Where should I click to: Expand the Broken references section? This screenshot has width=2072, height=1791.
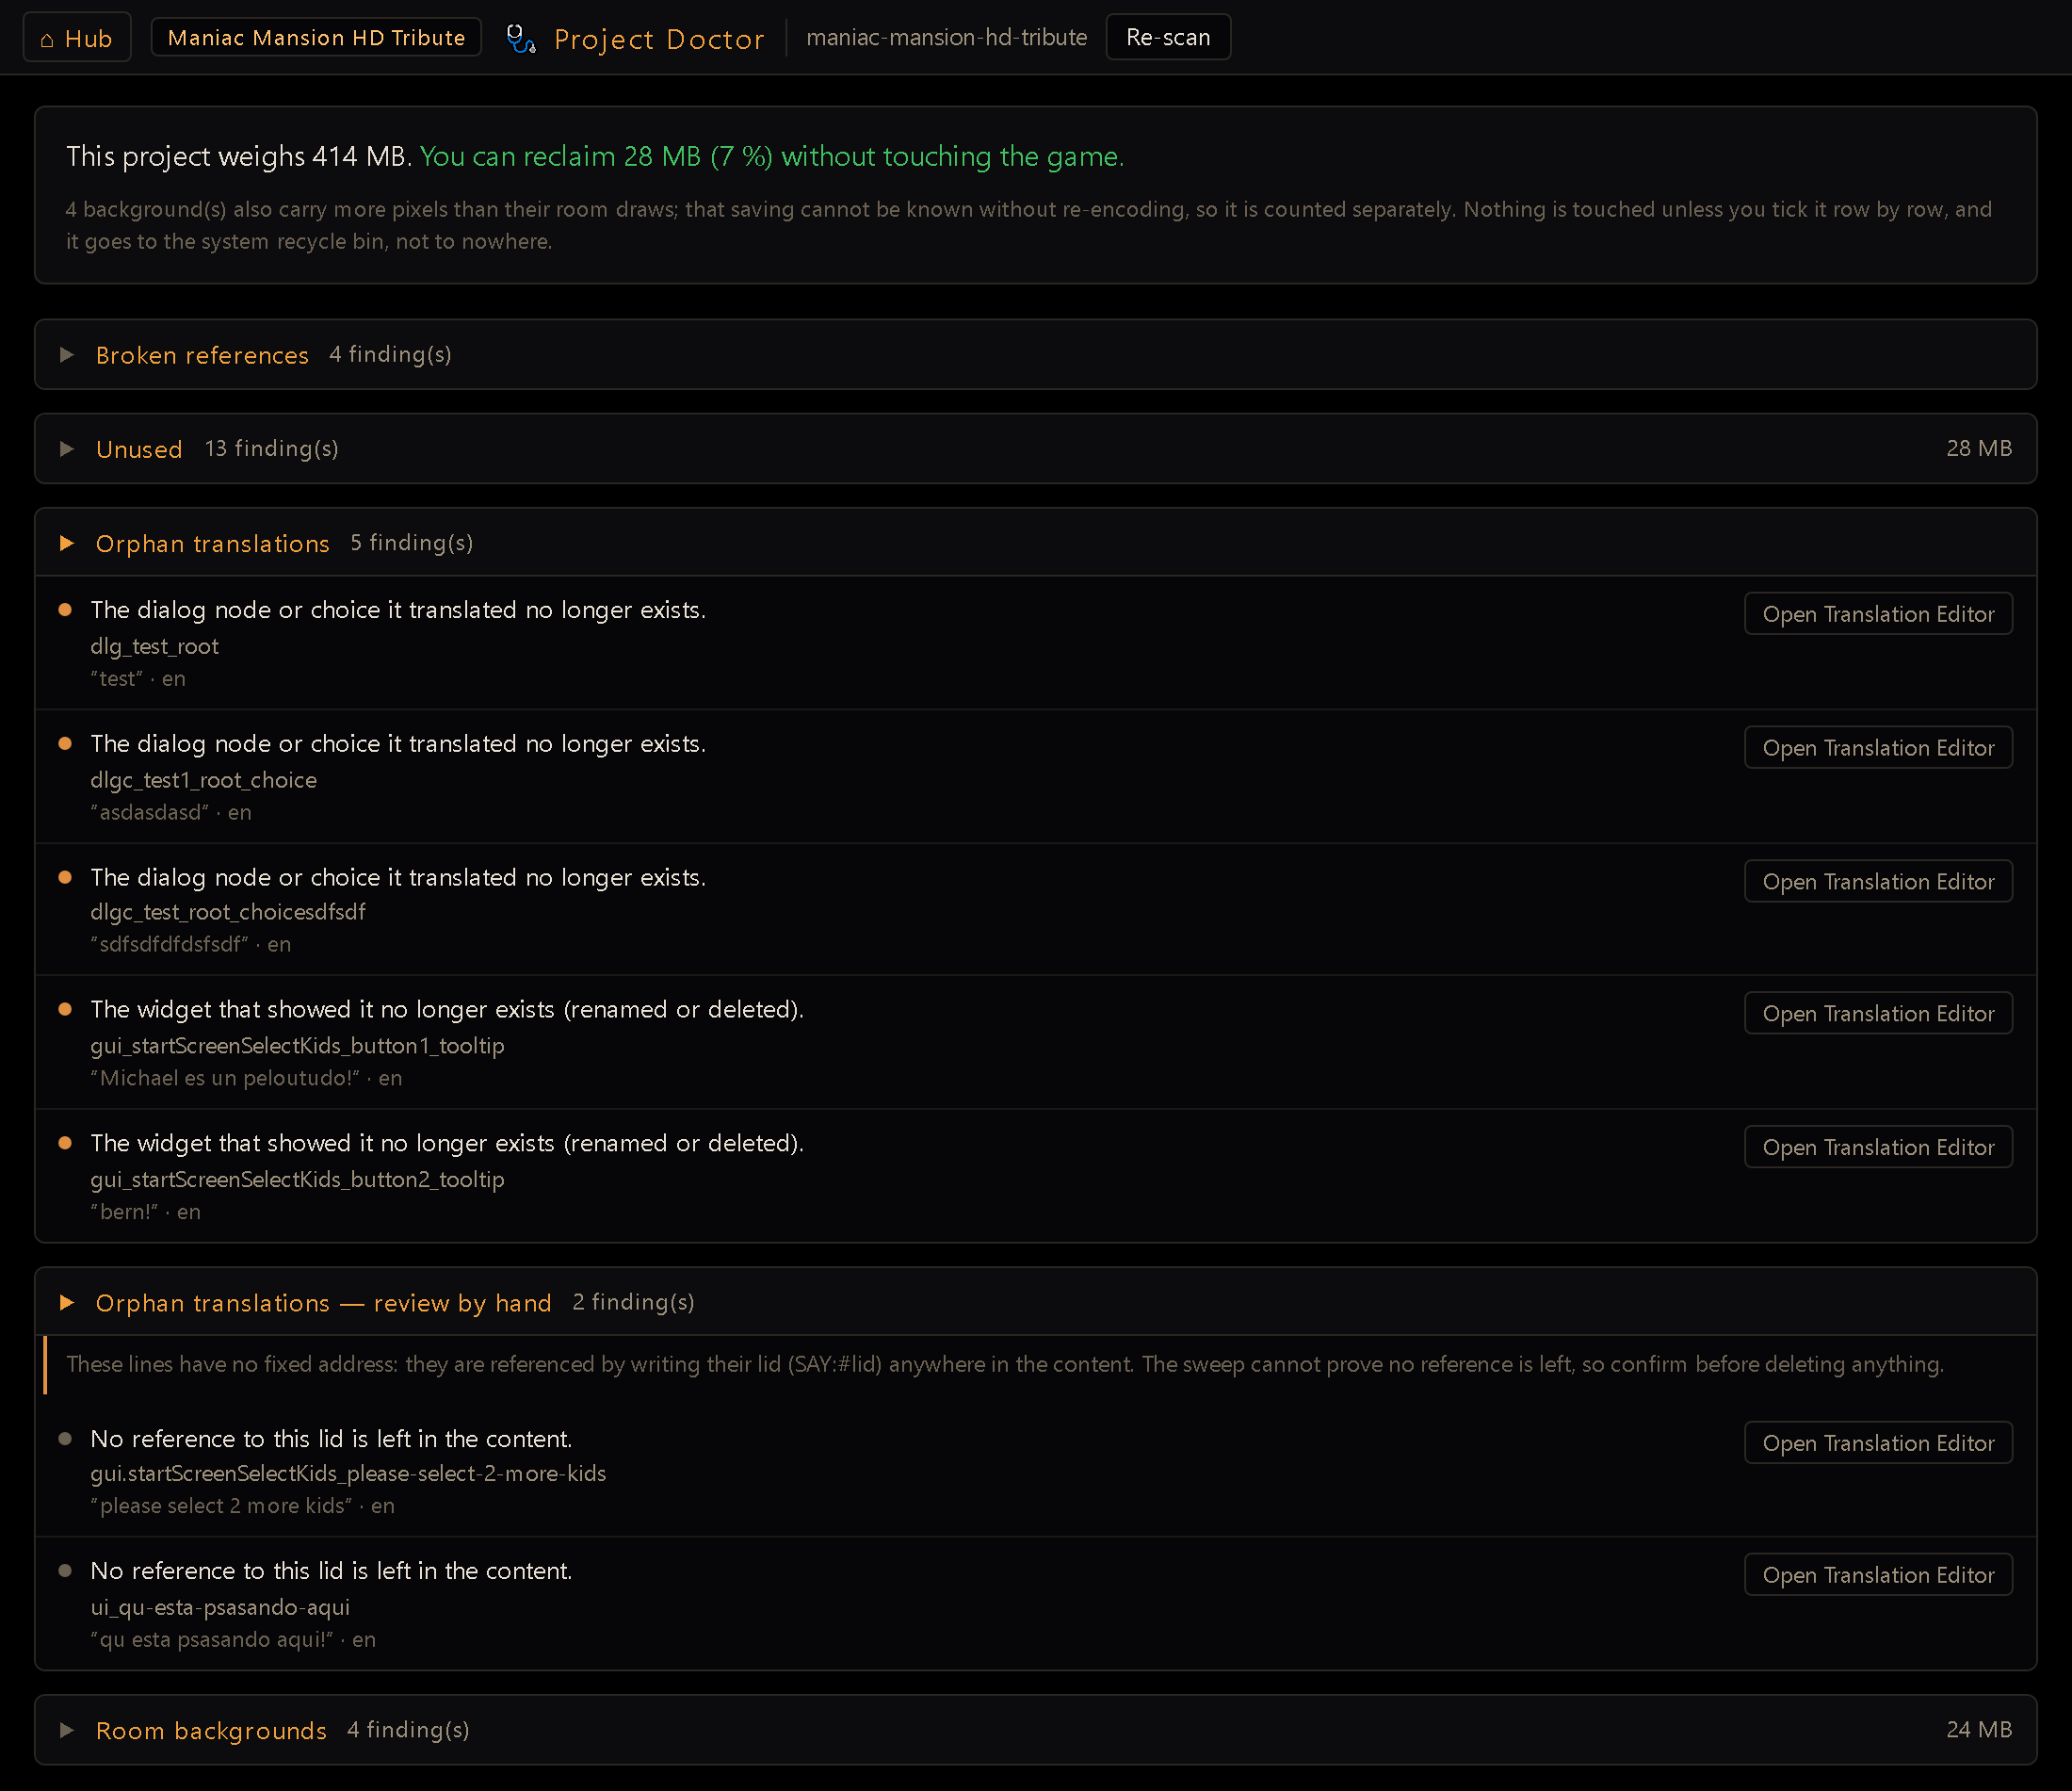(x=1035, y=355)
